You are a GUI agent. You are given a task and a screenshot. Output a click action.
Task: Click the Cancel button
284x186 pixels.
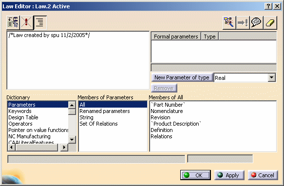click(263, 175)
